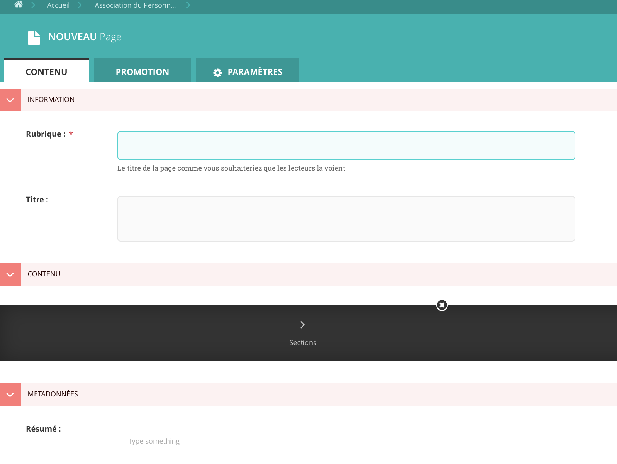Collapse the CONTENU section with its chevron
This screenshot has width=617, height=464.
pos(10,274)
